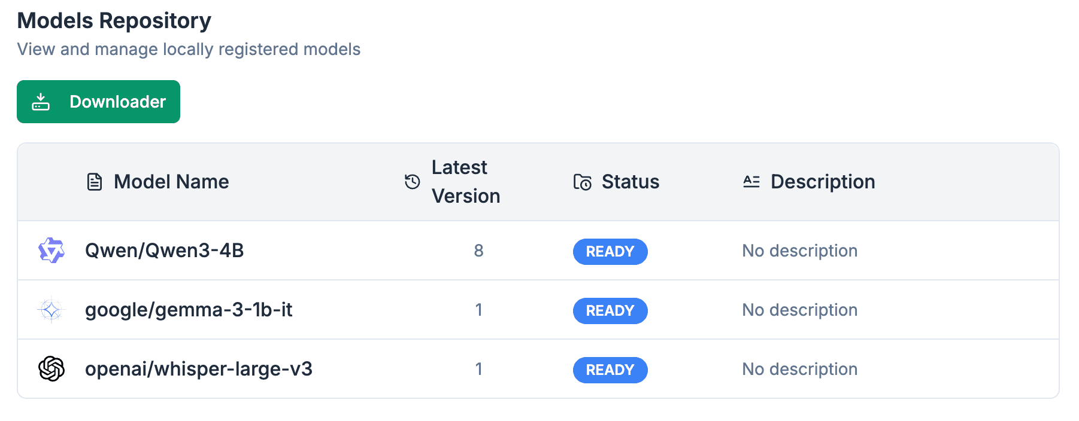Click the Latest Version column header
Image resolution: width=1079 pixels, height=421 pixels.
pyautogui.click(x=465, y=182)
